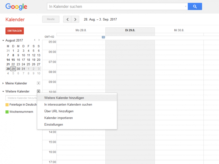Go to previous week arrow
The image size is (219, 164).
67,19
